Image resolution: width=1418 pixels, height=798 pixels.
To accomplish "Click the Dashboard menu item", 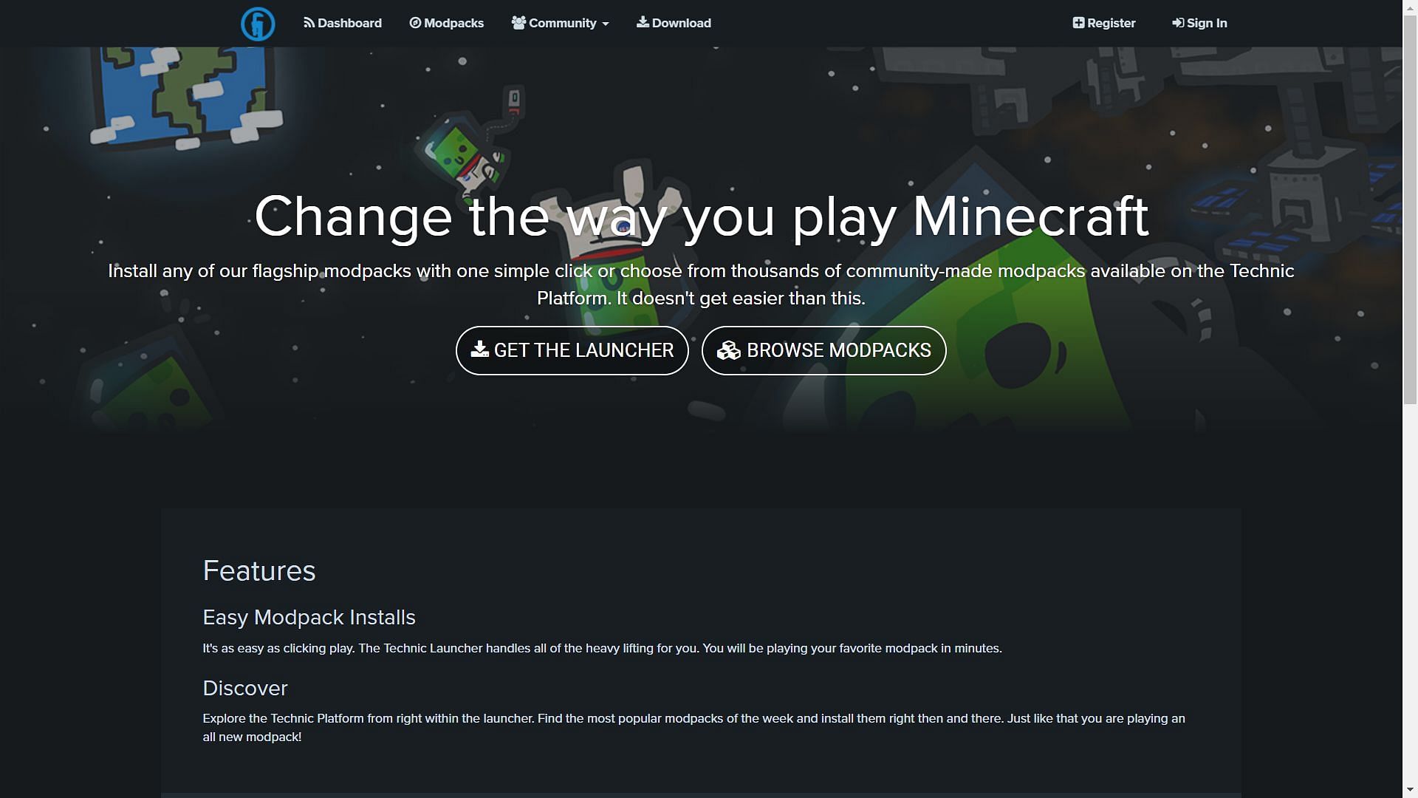I will (x=342, y=22).
